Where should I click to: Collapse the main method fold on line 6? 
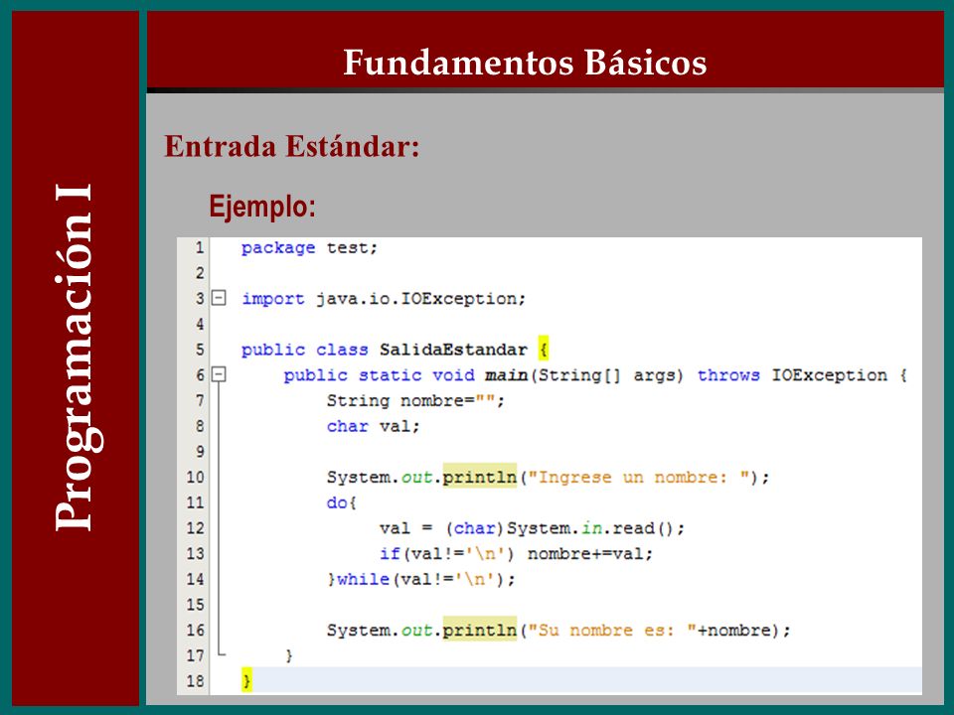point(219,374)
